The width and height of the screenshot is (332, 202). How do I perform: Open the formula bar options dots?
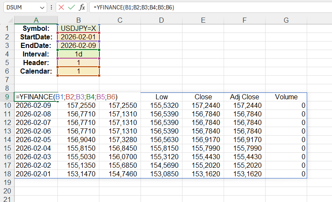[x=51, y=8]
